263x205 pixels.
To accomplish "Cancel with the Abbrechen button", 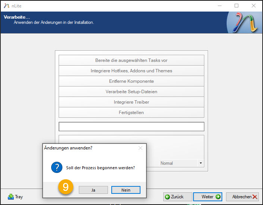I will click(245, 197).
